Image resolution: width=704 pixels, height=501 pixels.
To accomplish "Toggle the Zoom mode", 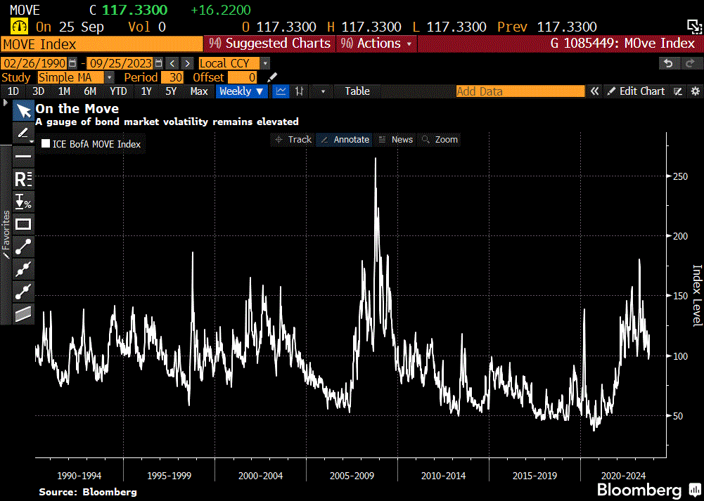I will click(440, 140).
